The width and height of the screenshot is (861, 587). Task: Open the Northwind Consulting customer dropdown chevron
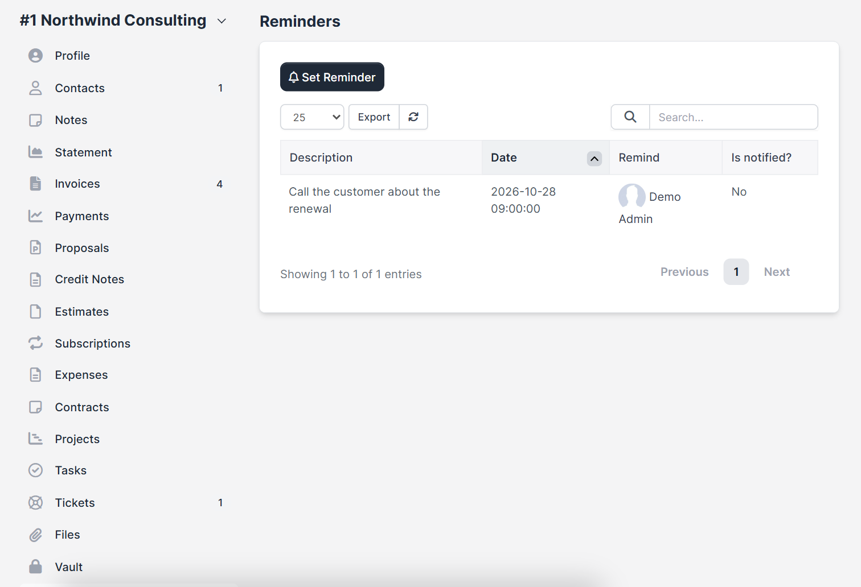222,21
